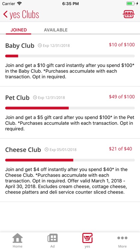Tap the Cheese Club expiration clock icon
This screenshot has height=249, width=140.
(46, 150)
